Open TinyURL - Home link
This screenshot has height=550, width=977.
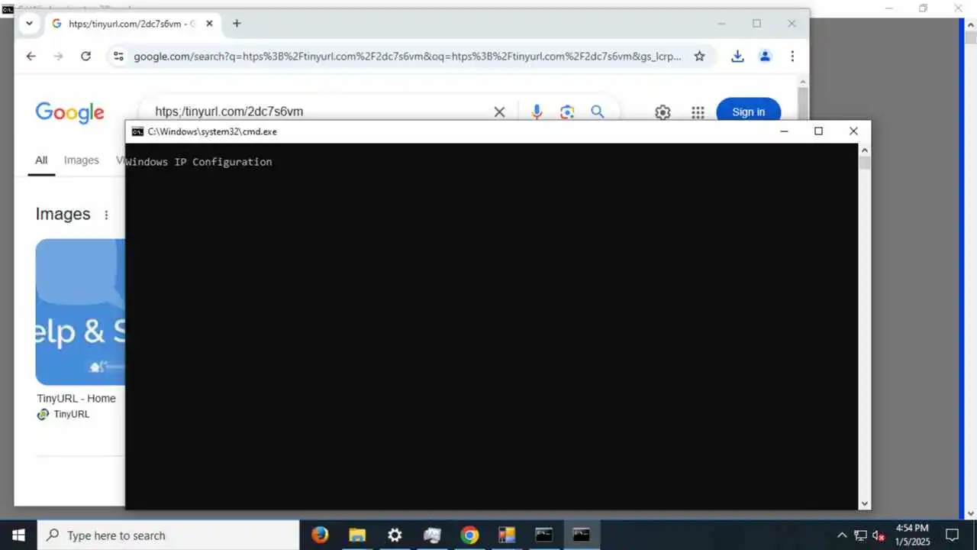tap(76, 398)
